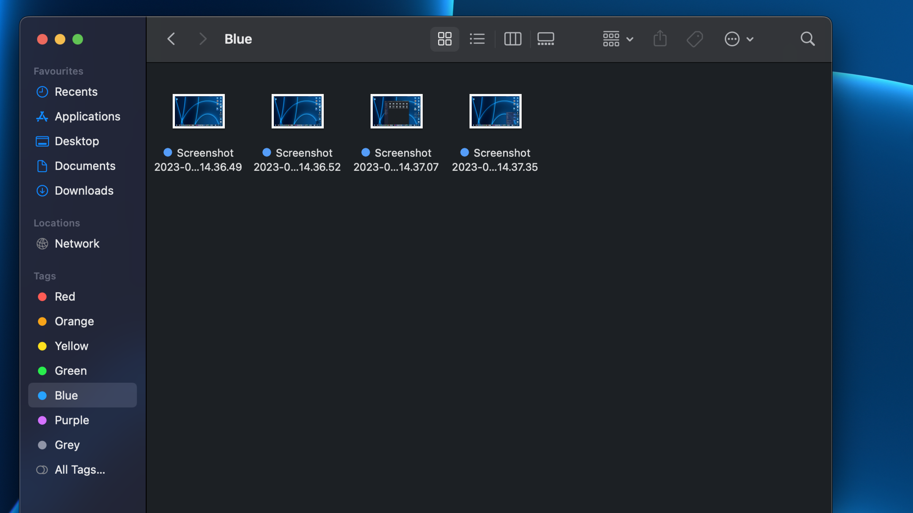This screenshot has height=513, width=913.
Task: Open the Applications folder
Action: tap(87, 117)
